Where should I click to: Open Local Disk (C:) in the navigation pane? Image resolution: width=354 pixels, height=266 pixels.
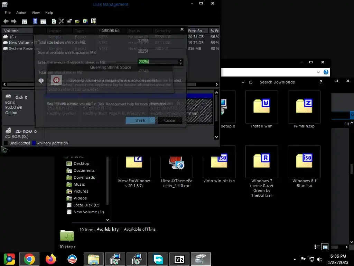tap(83, 205)
